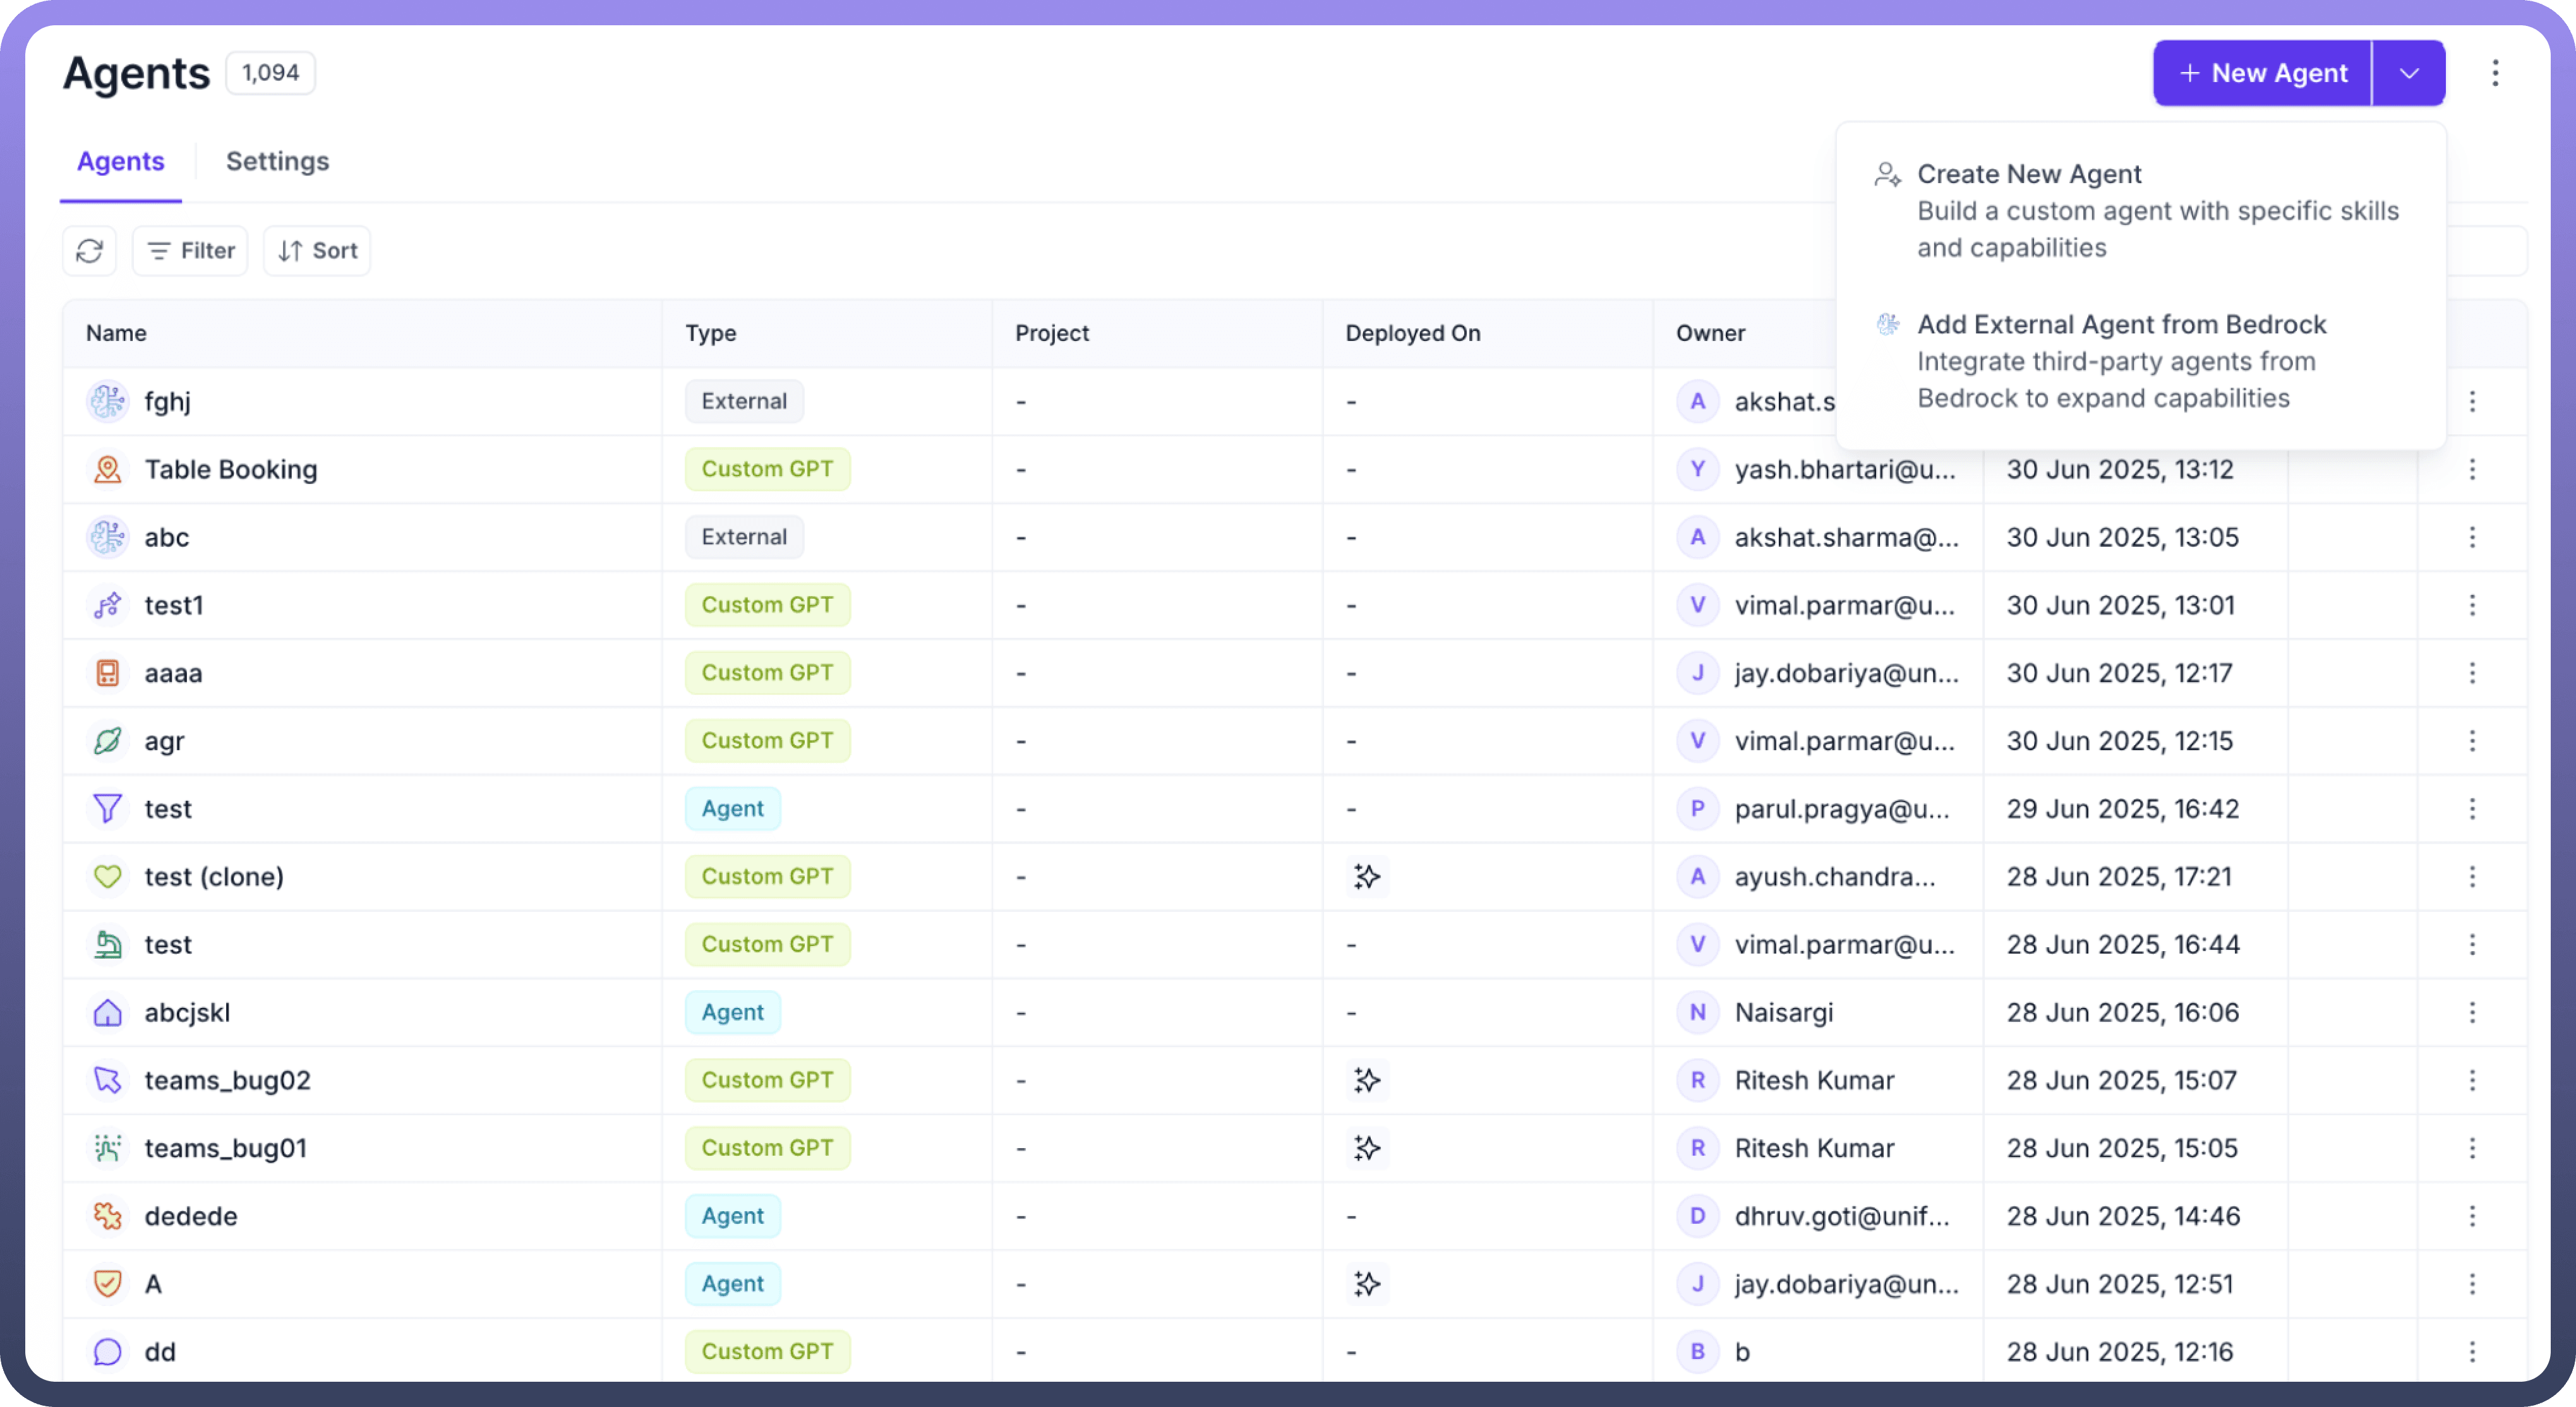Open the page-level three-dot menu
Viewport: 2576px width, 1407px height.
2495,73
